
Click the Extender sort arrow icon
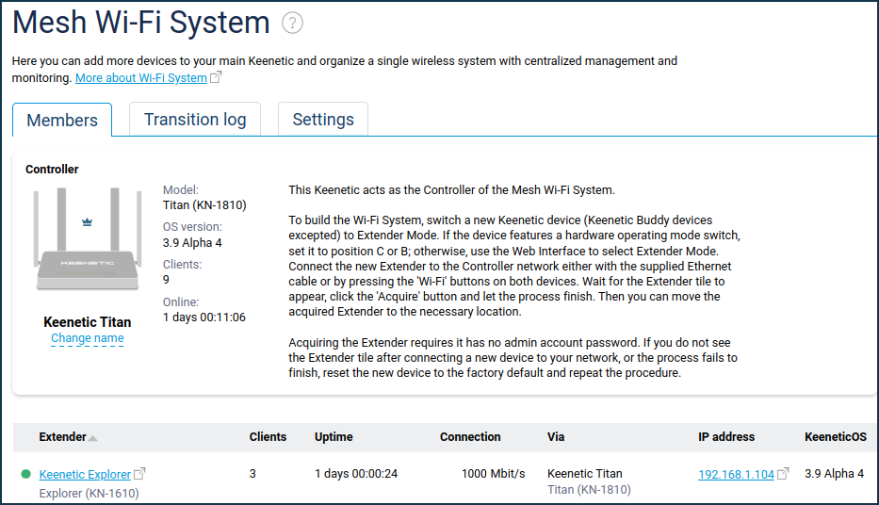(x=93, y=438)
